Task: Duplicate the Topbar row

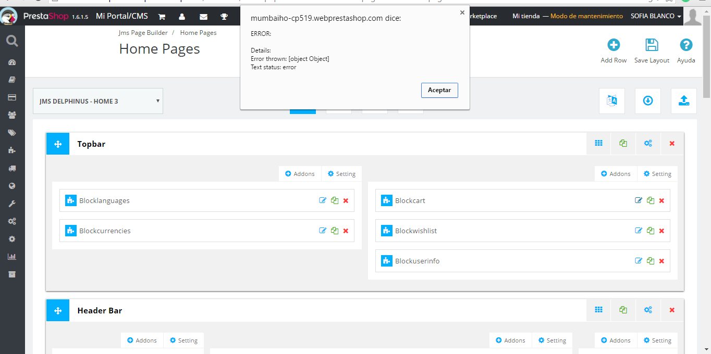Action: coord(623,144)
